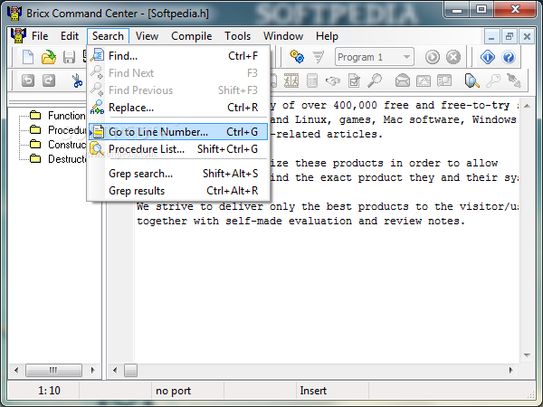The image size is (543, 407).
Task: Open the calculator-like toolbar icon
Action: (x=312, y=80)
